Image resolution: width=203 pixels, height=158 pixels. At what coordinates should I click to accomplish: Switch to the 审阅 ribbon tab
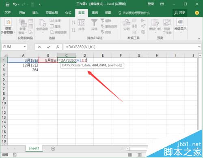[95, 13]
